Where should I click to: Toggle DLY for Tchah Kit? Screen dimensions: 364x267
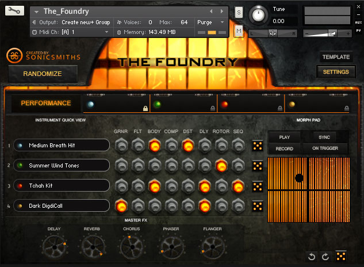[x=205, y=186]
